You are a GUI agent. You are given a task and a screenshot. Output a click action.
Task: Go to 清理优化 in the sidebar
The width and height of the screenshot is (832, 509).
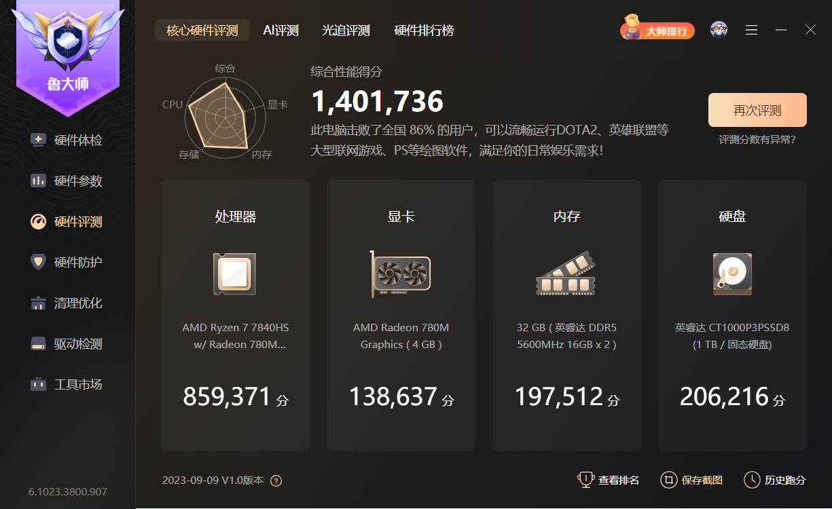tap(67, 303)
